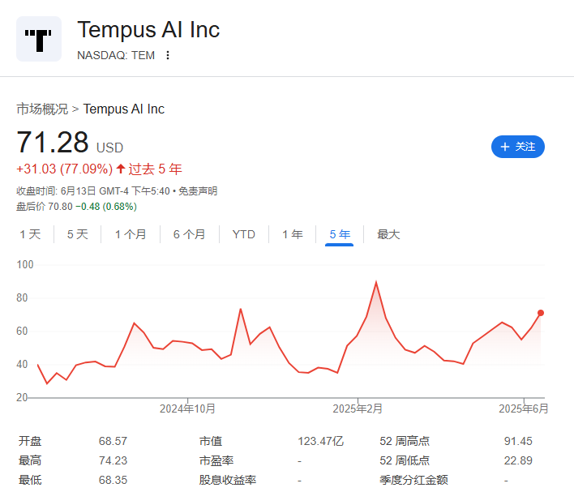Select the 5 年 time range tab

pos(340,234)
